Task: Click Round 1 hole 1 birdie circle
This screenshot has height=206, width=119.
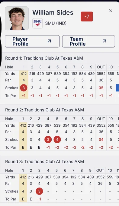Action: click(24, 88)
